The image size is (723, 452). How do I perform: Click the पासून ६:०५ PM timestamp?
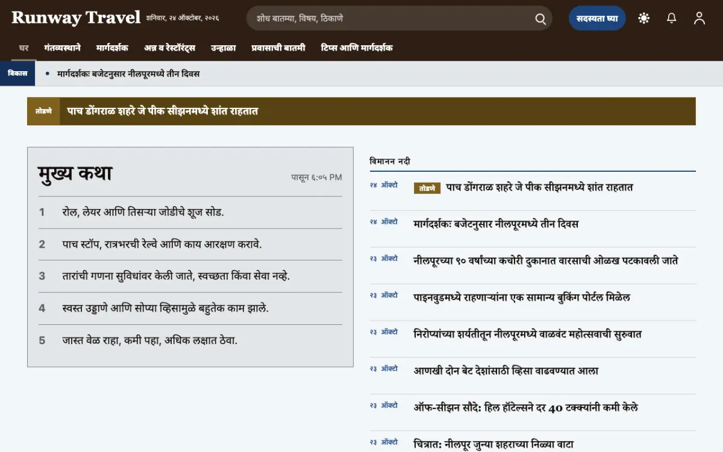317,177
